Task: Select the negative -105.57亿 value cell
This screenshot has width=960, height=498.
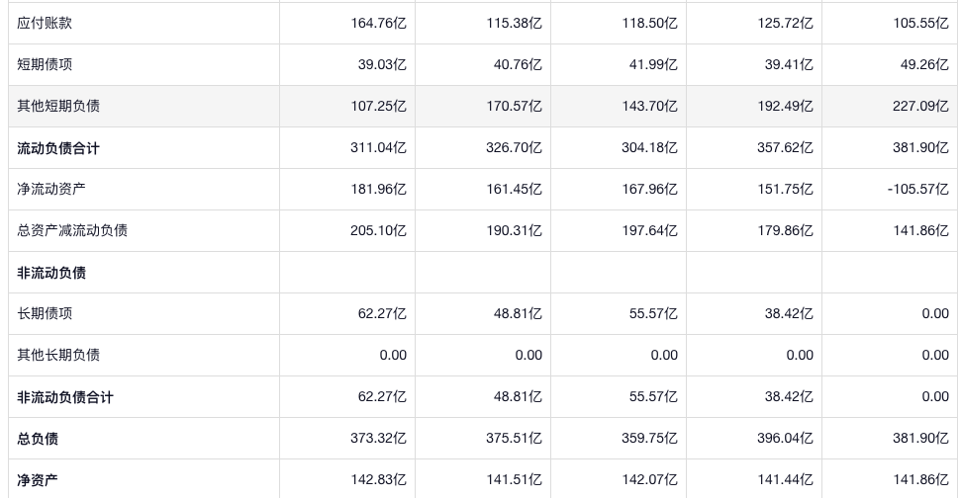Action: point(917,189)
